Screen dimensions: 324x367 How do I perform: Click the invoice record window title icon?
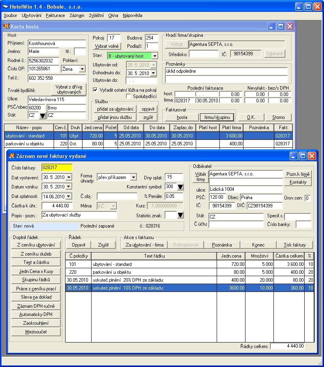click(11, 156)
